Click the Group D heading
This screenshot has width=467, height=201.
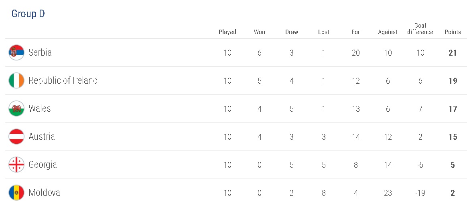pyautogui.click(x=28, y=14)
